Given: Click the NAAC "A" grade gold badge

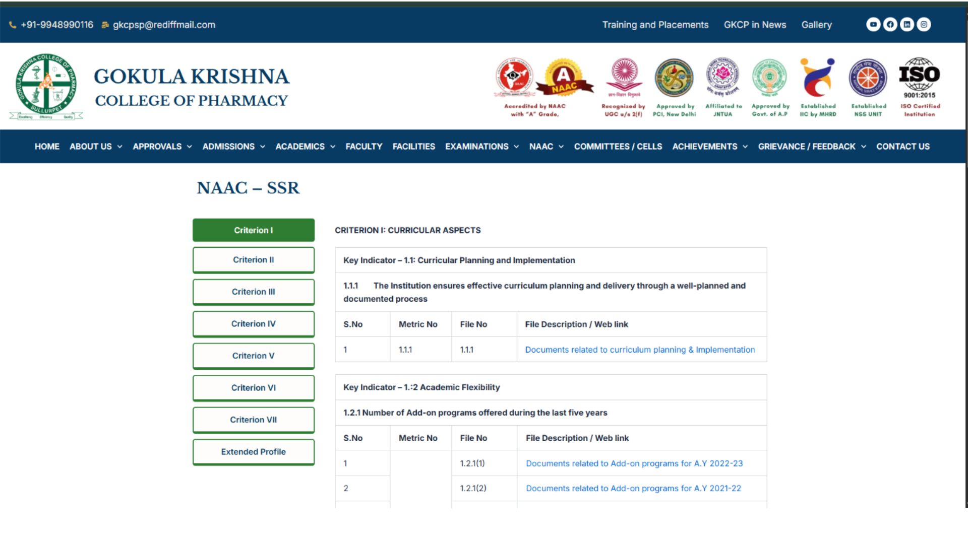Looking at the screenshot, I should [564, 77].
